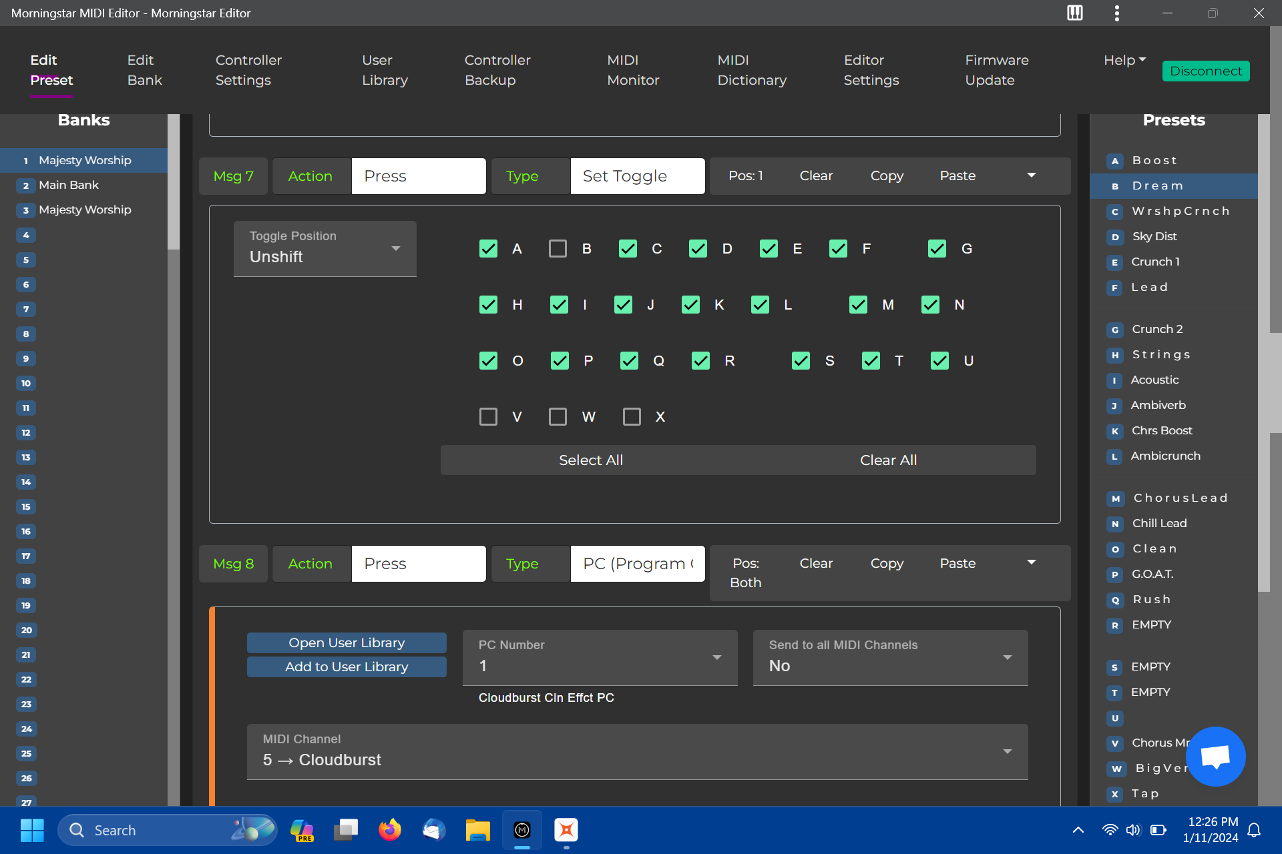Check the checkbox for preset V
Image resolution: width=1282 pixels, height=854 pixels.
pos(488,417)
